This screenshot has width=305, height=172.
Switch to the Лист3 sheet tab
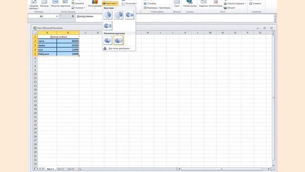pos(71,169)
